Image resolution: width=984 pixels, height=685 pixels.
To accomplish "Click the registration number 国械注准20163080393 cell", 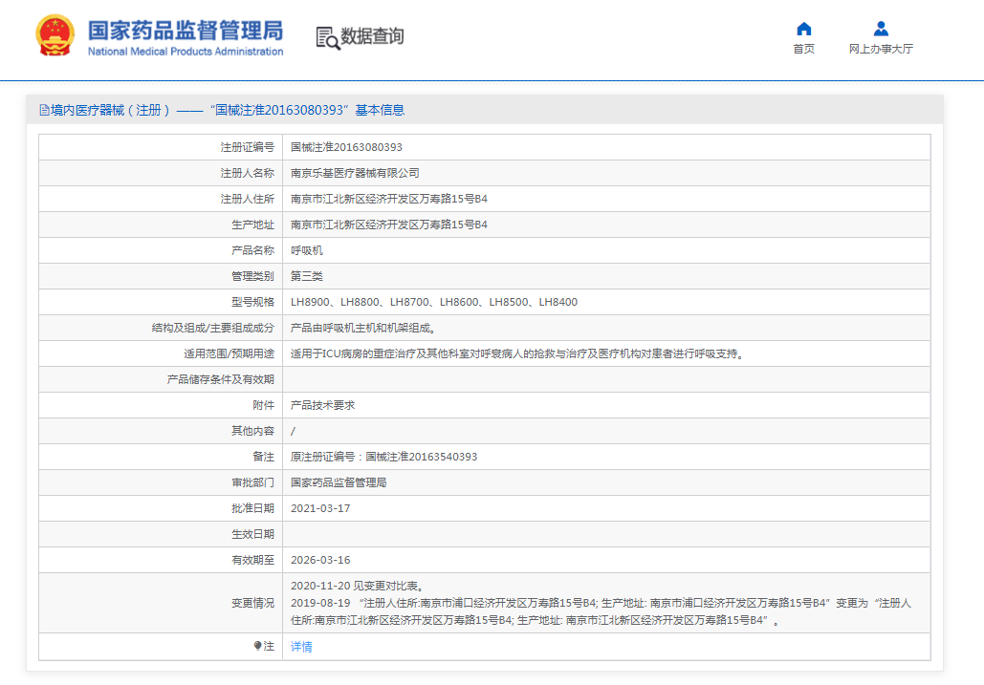I will coord(345,147).
